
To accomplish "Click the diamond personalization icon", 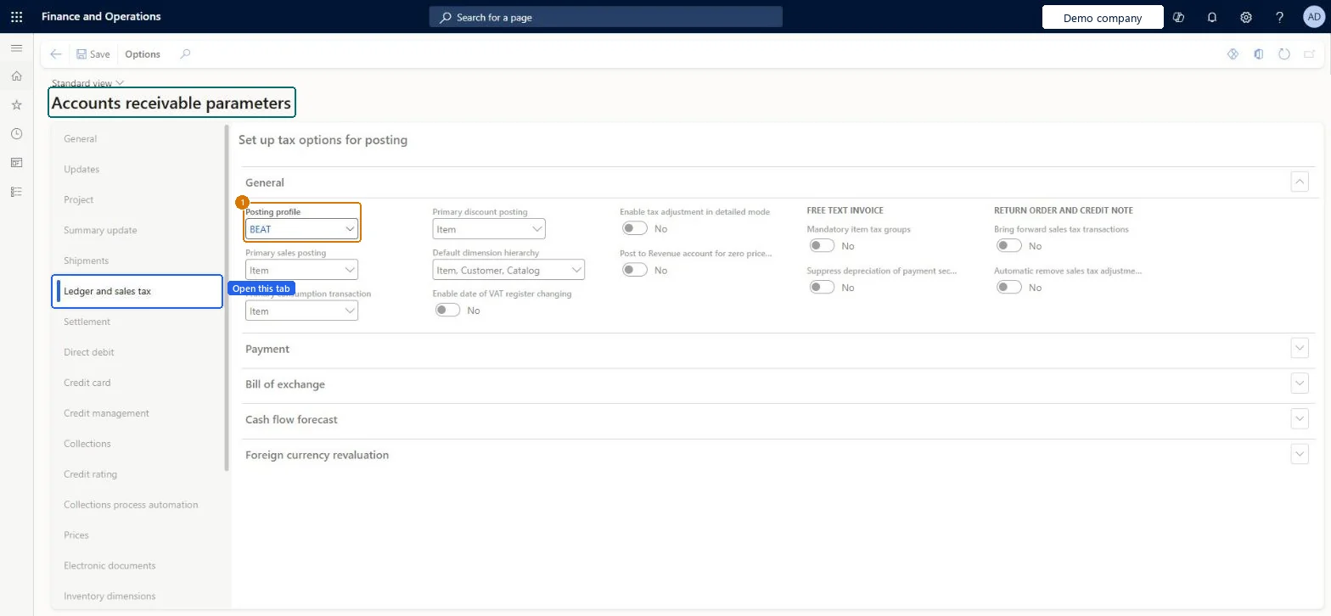I will (x=1233, y=54).
